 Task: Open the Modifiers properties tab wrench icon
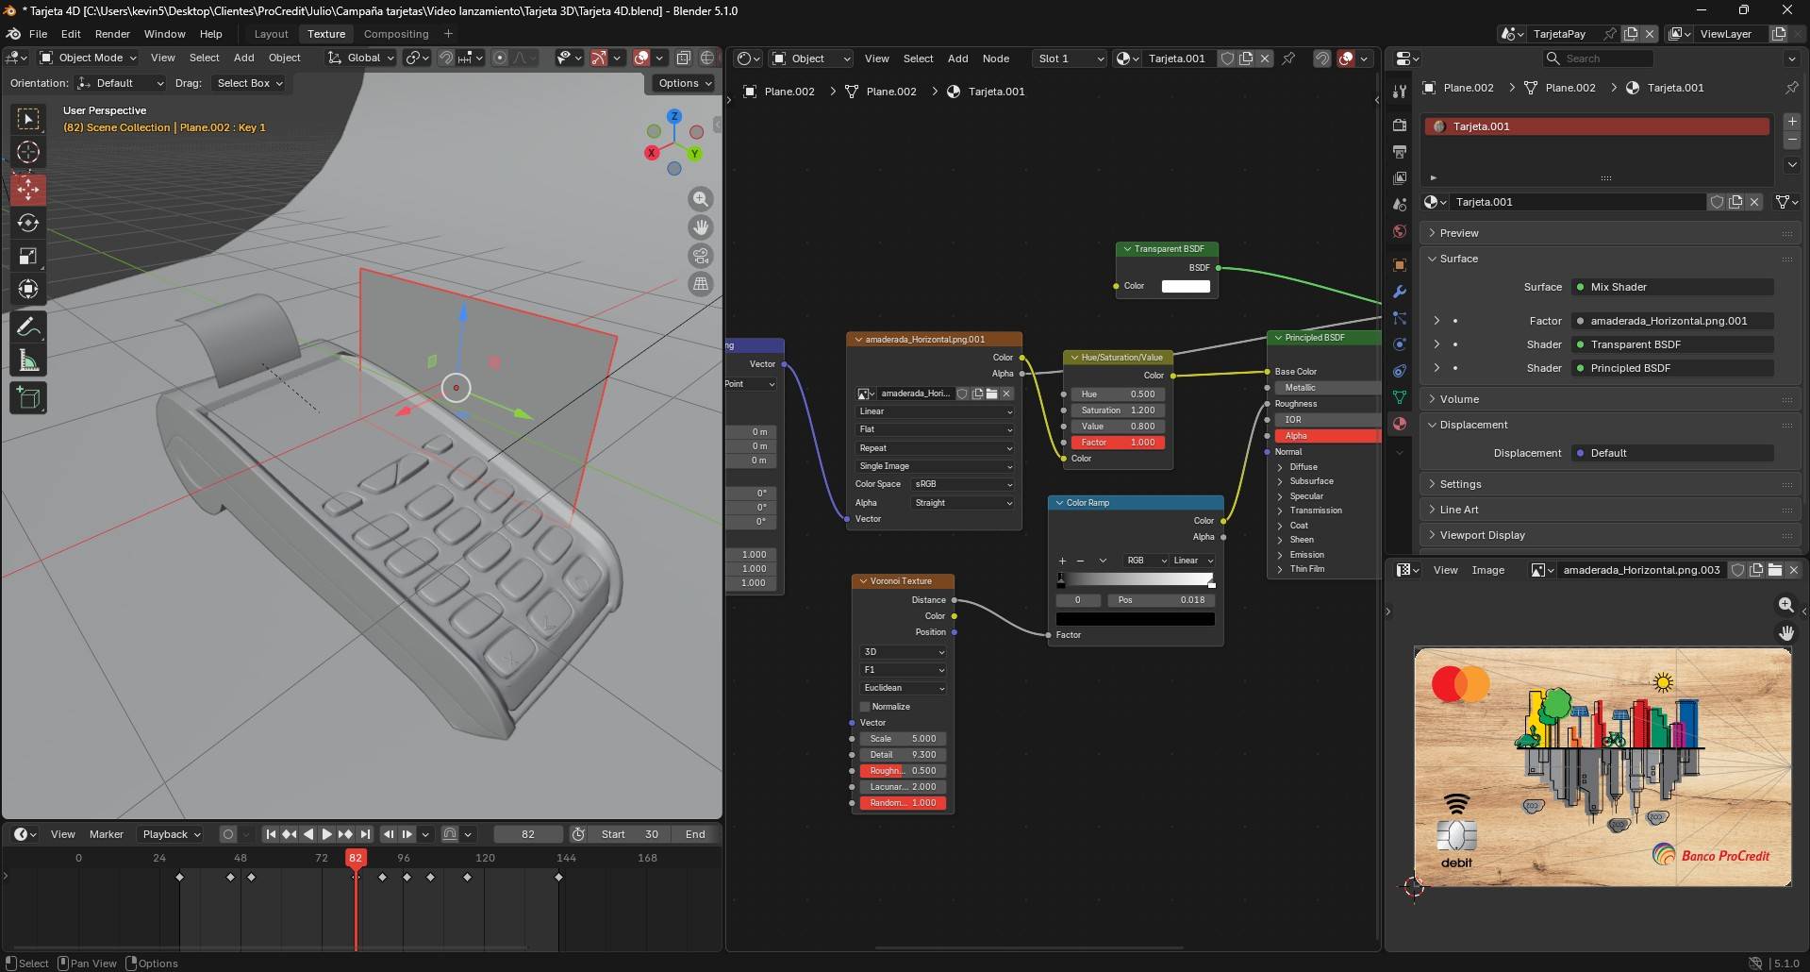[1400, 292]
